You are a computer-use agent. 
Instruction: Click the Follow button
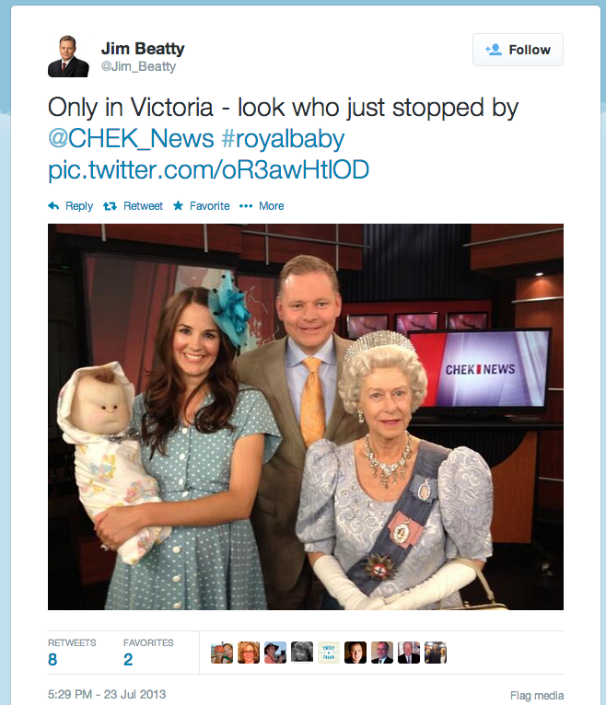click(x=518, y=50)
